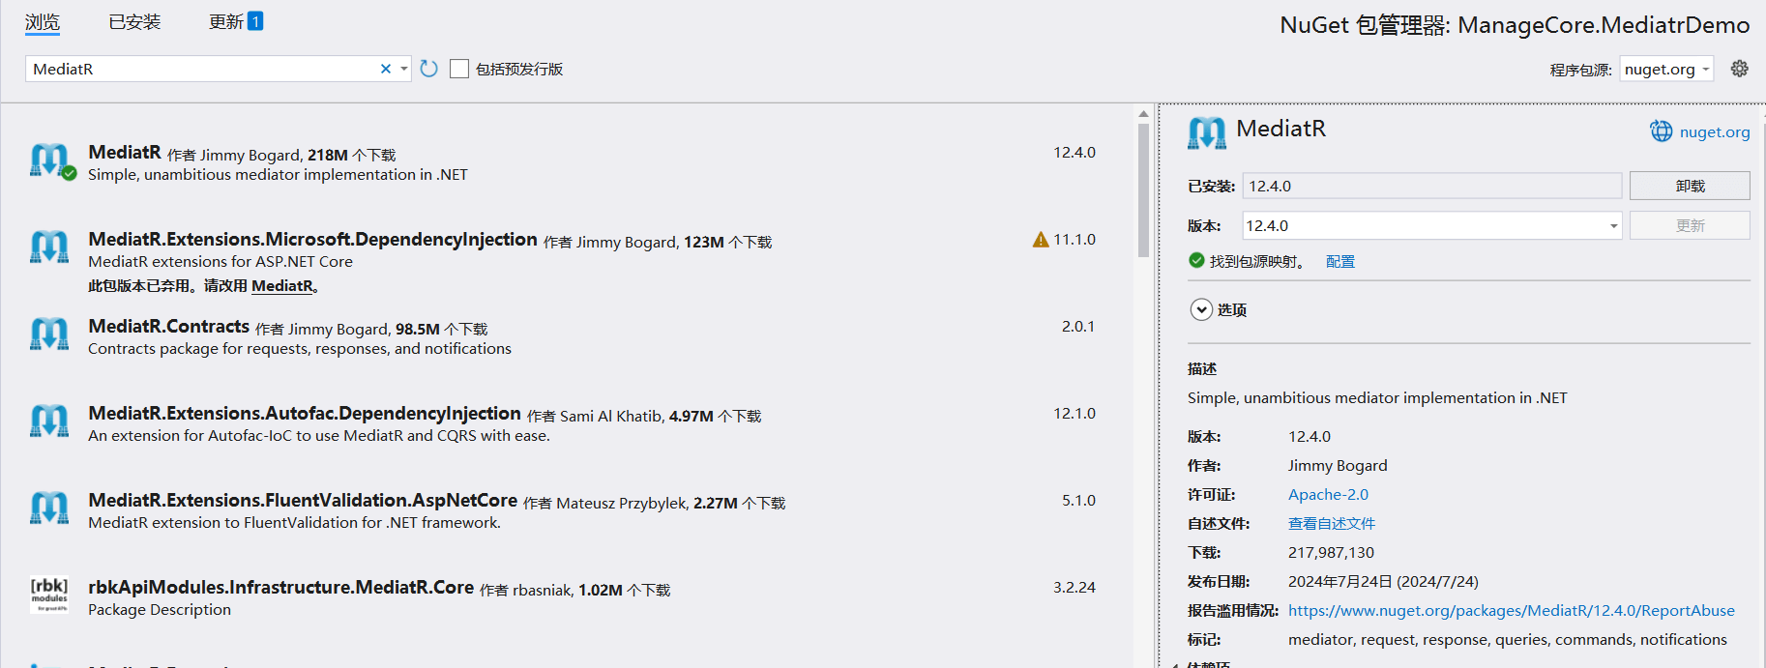Click the 卸载 uninstall button

click(x=1690, y=186)
